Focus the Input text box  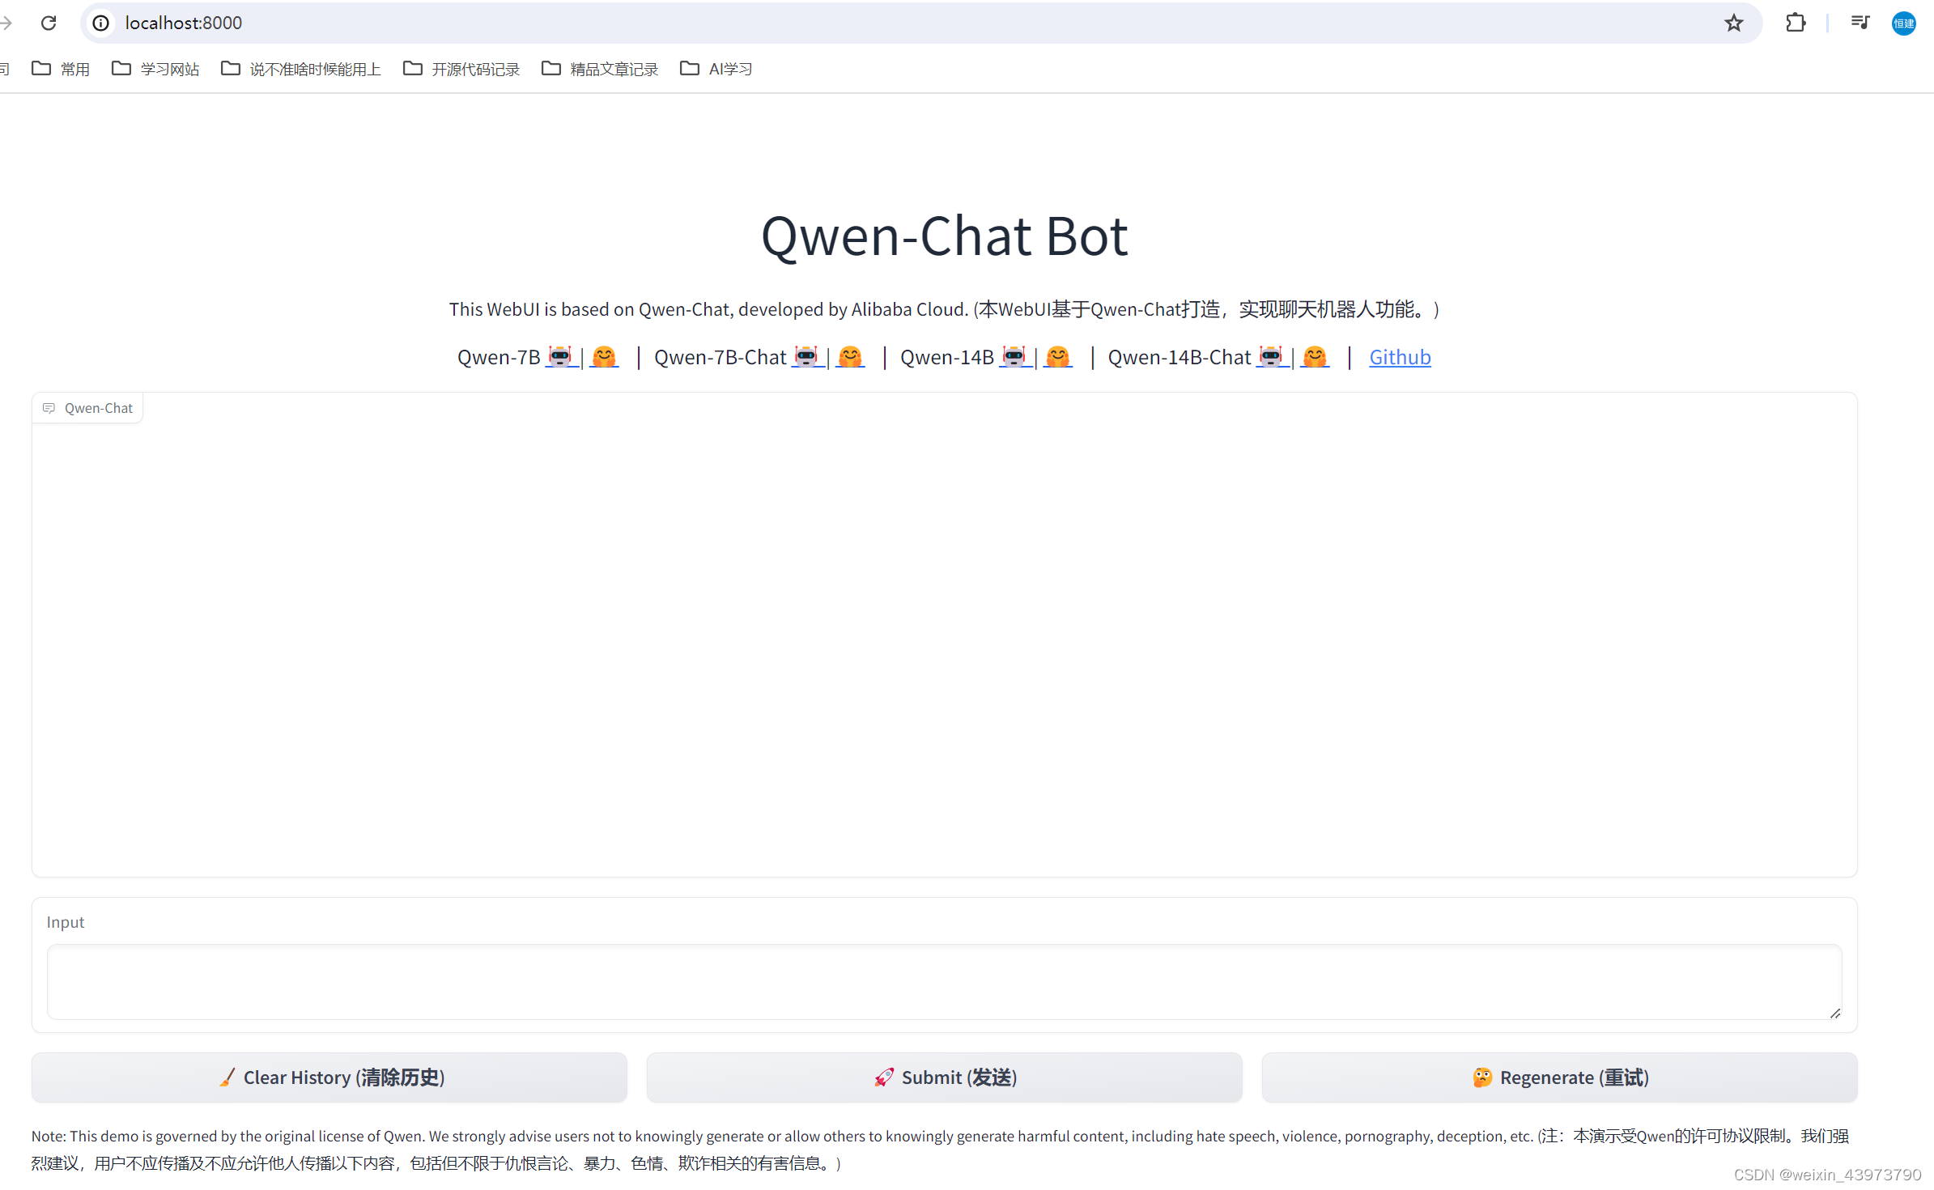point(944,981)
